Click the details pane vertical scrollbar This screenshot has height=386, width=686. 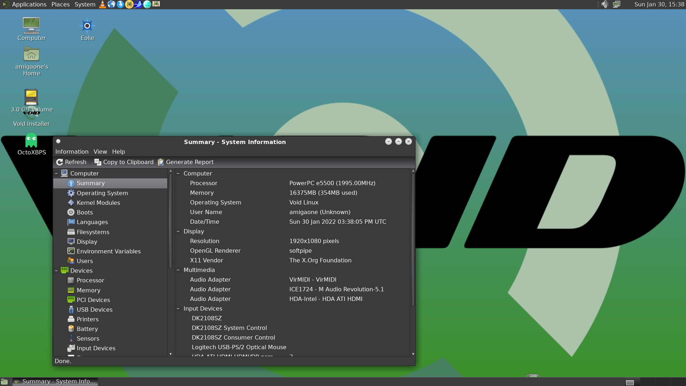pos(413,240)
